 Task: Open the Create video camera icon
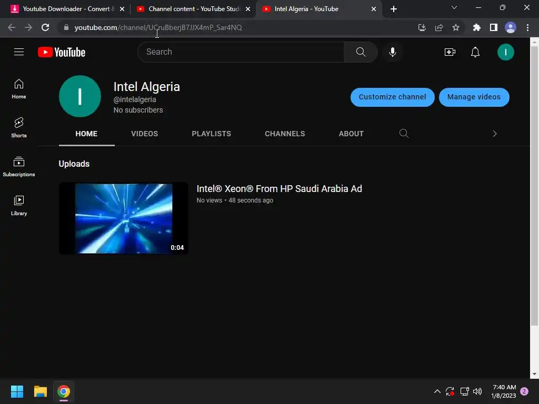click(x=450, y=52)
